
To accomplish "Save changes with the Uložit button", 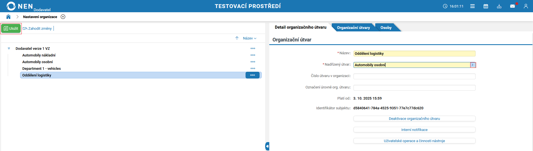I will click(x=11, y=28).
